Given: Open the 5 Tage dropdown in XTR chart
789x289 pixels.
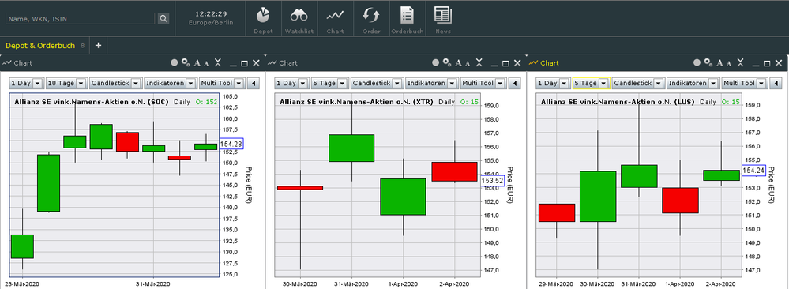Looking at the screenshot, I should (x=330, y=83).
